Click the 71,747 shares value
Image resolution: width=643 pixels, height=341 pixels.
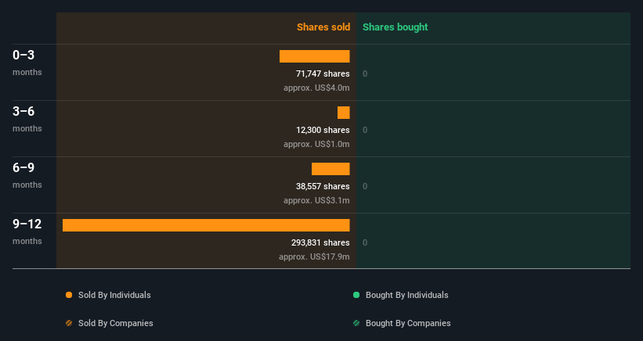(x=323, y=74)
